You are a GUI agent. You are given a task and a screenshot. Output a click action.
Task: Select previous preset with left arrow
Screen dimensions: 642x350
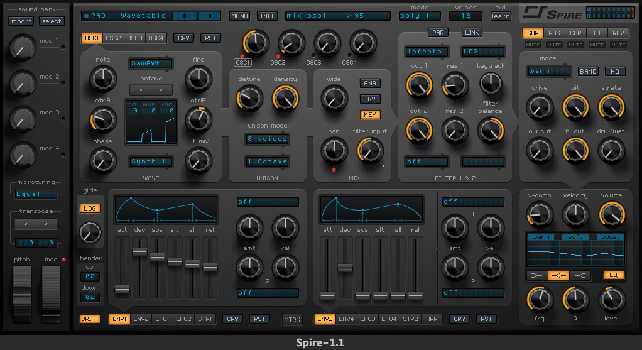(x=185, y=16)
